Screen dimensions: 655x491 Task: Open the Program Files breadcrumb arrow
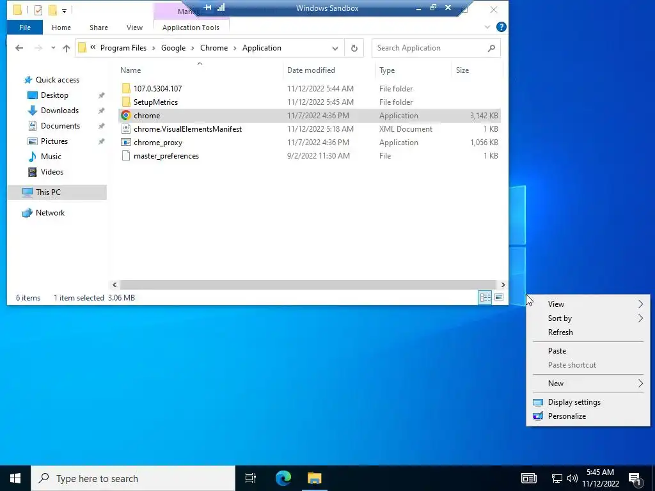tap(154, 48)
